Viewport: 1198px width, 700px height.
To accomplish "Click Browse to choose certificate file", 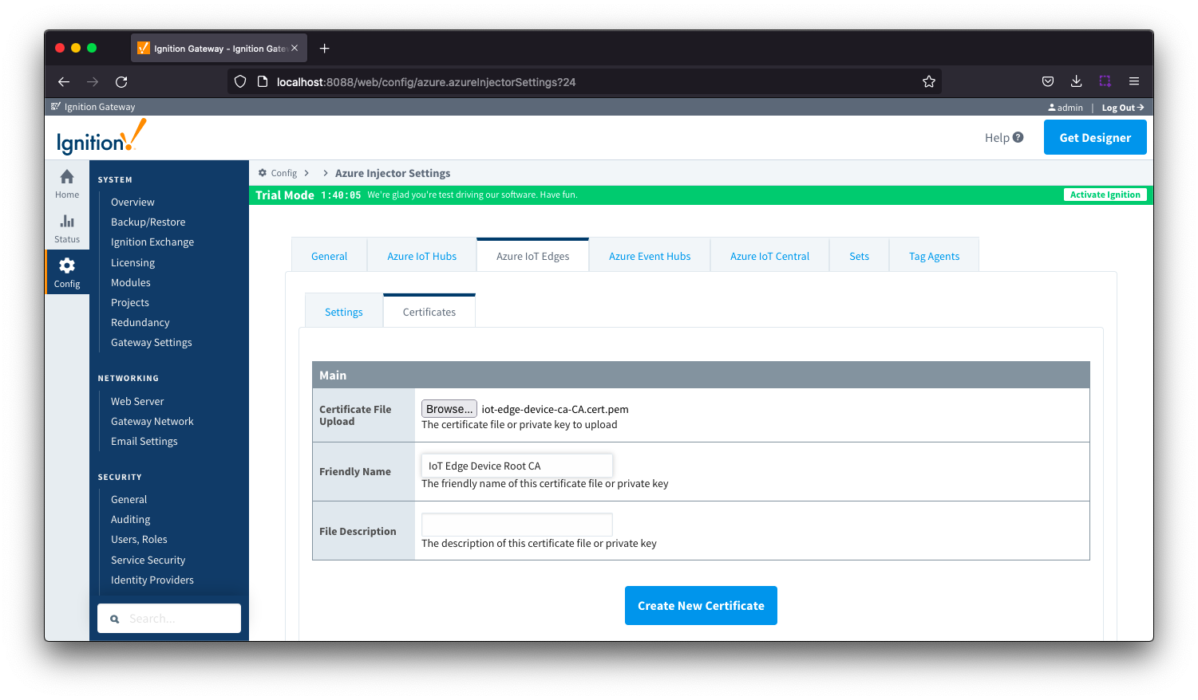I will [x=449, y=409].
